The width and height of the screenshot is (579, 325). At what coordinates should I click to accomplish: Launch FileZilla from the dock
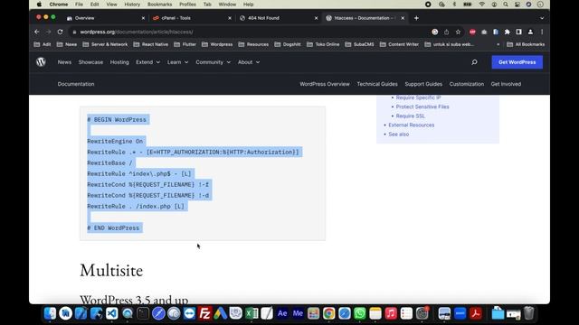click(204, 313)
